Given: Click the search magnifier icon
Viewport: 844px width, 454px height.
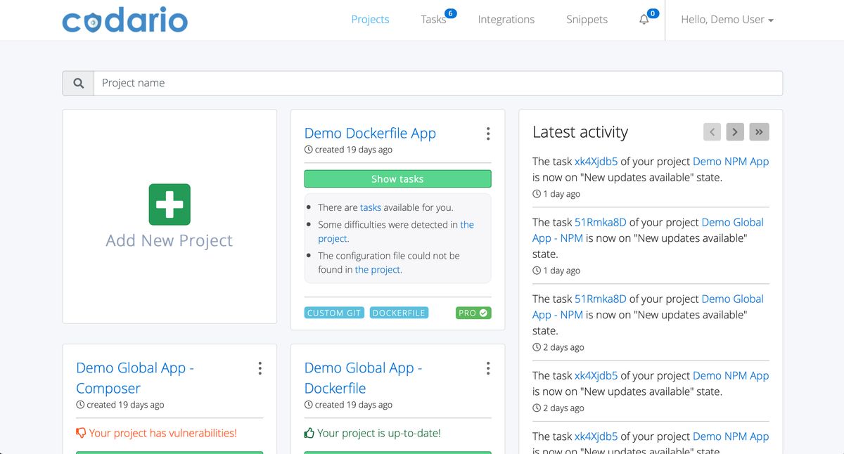Looking at the screenshot, I should tap(77, 82).
